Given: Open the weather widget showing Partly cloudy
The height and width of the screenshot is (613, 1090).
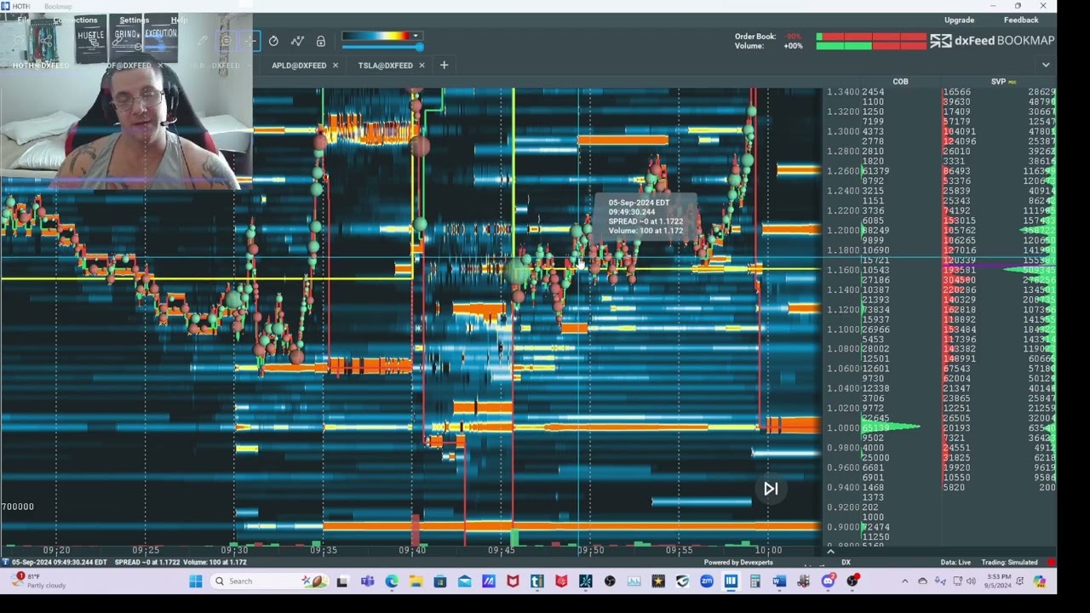Looking at the screenshot, I should click(x=37, y=581).
